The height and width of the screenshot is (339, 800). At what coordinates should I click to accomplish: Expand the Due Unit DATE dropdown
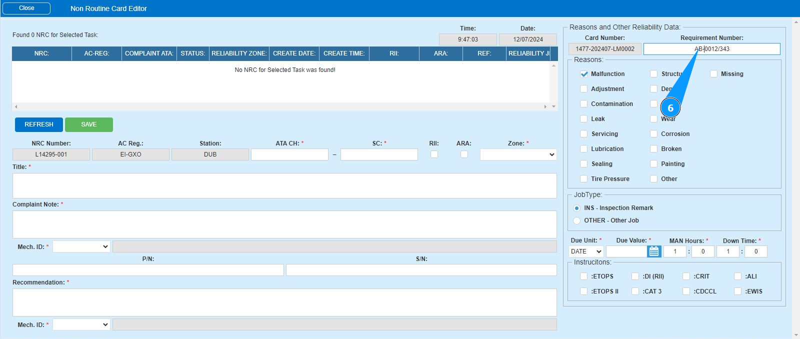coord(586,251)
